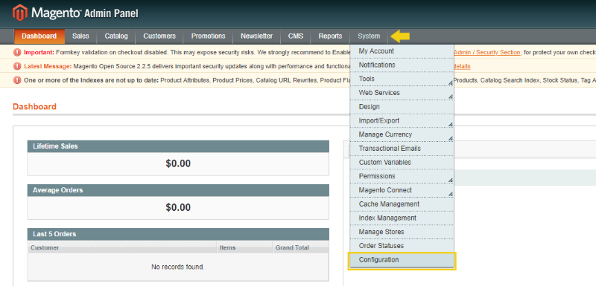Open the Sales menu

pos(80,36)
